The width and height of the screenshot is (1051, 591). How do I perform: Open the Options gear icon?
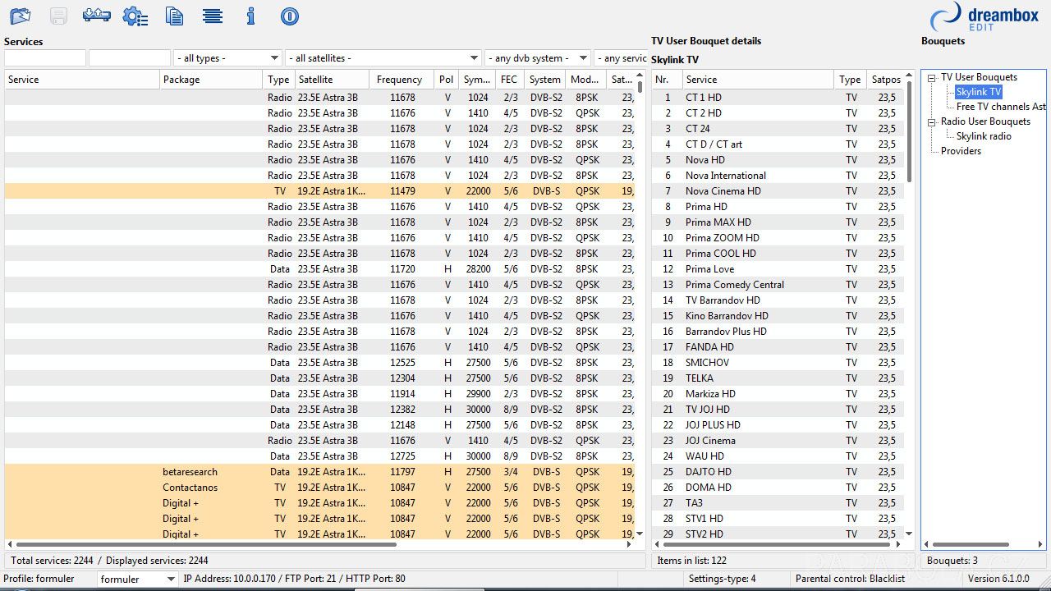135,16
